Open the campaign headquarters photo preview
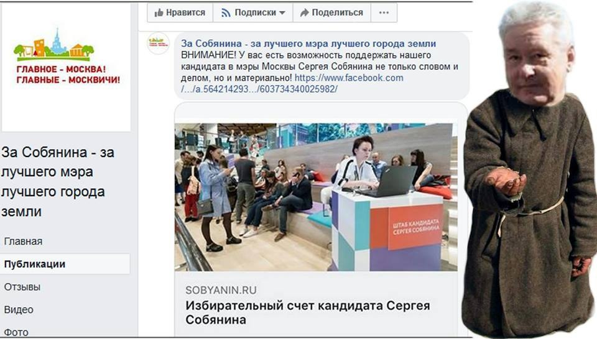The width and height of the screenshot is (597, 339). point(316,197)
